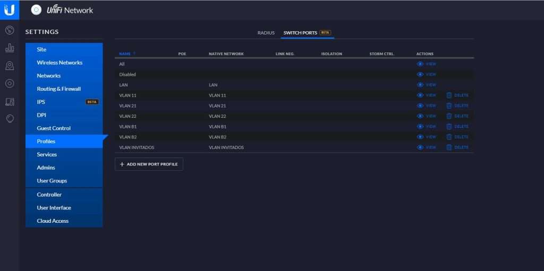Click the eye icon for VLAN 22
The width and height of the screenshot is (544, 271).
[x=420, y=116]
